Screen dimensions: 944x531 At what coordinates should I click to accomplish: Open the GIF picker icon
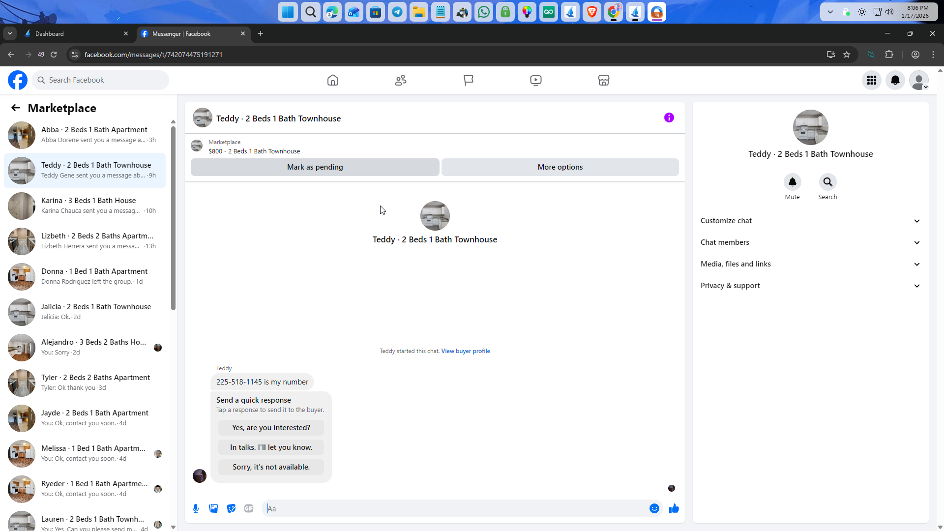pyautogui.click(x=249, y=508)
